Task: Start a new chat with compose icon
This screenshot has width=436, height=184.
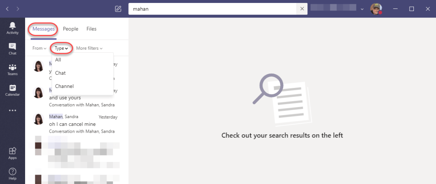Action: point(118,9)
